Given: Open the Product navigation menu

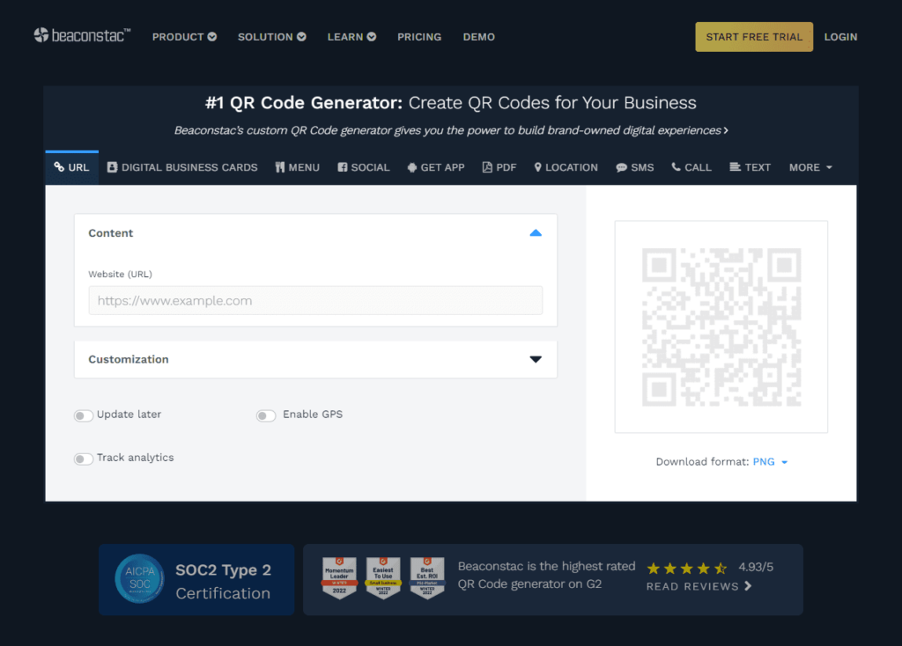Looking at the screenshot, I should 184,37.
